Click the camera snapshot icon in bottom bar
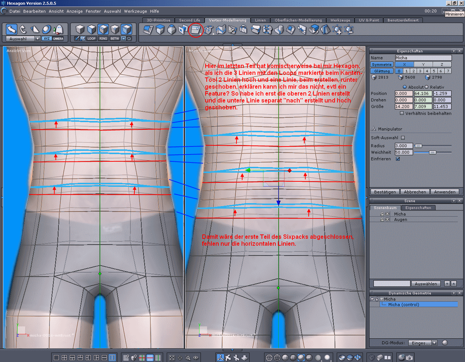This screenshot has width=465, height=362. [x=409, y=358]
